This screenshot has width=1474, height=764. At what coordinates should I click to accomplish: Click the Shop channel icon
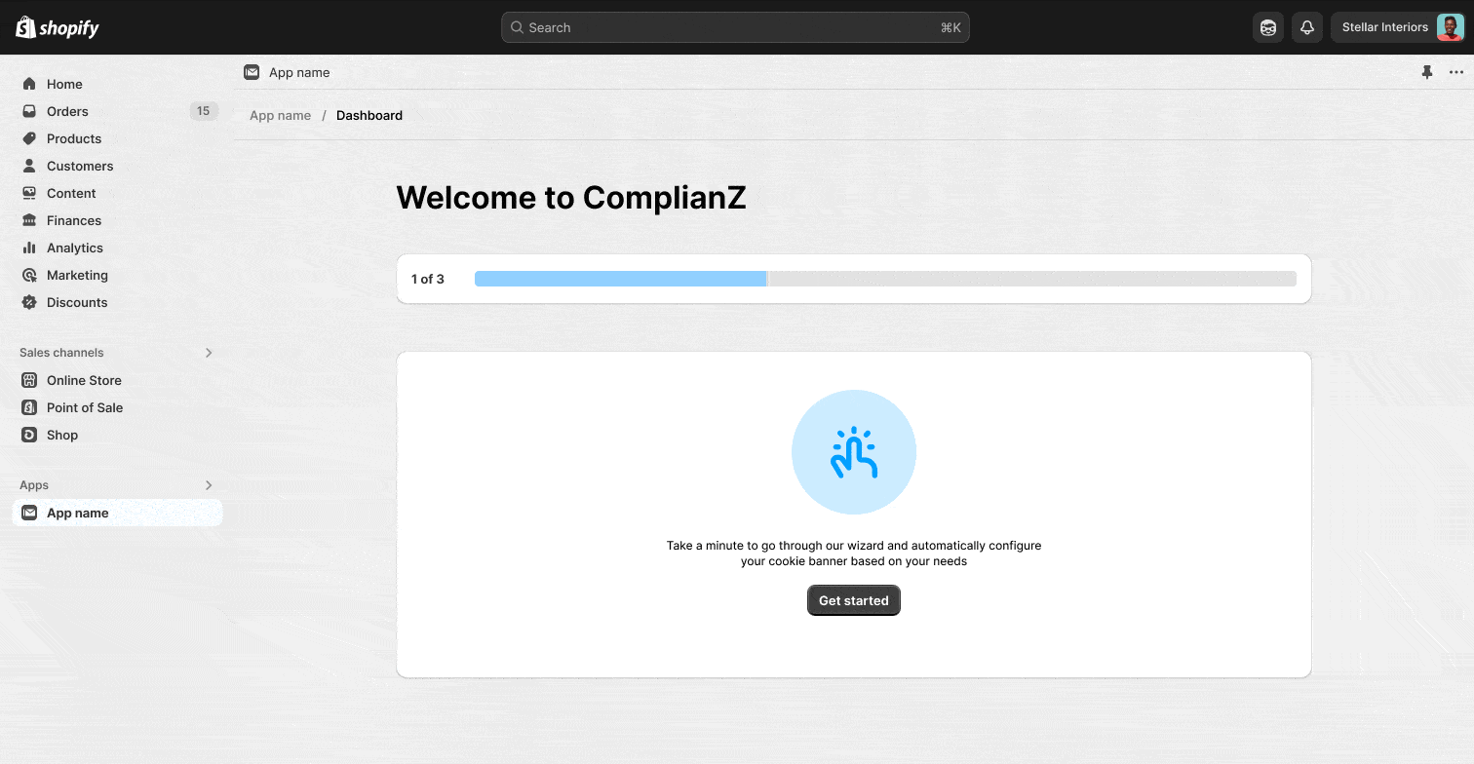29,435
